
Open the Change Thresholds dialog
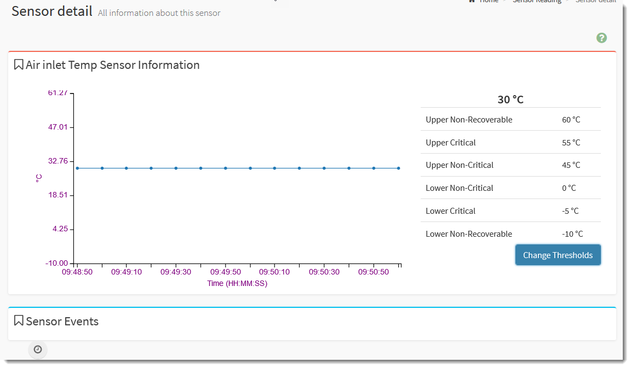point(558,255)
